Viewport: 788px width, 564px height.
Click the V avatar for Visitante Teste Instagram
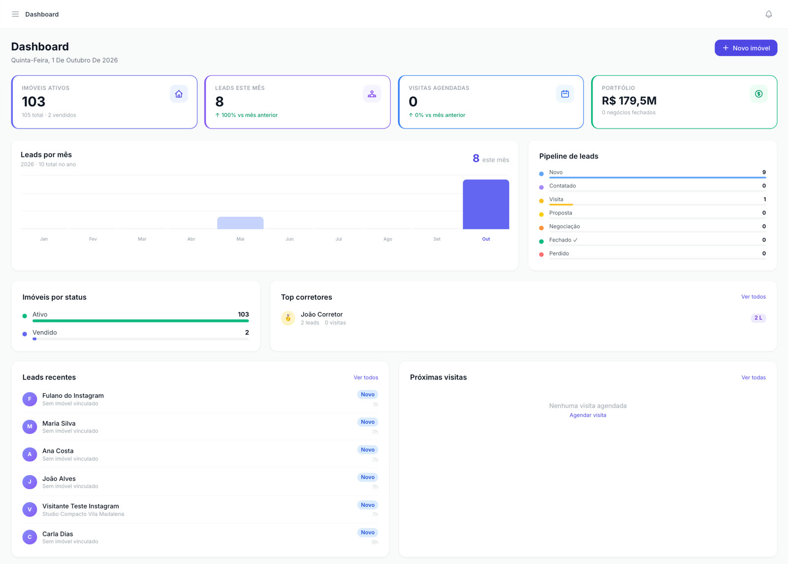tap(30, 509)
